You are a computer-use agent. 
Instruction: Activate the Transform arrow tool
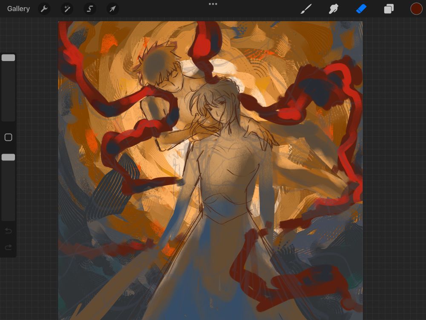click(x=112, y=9)
